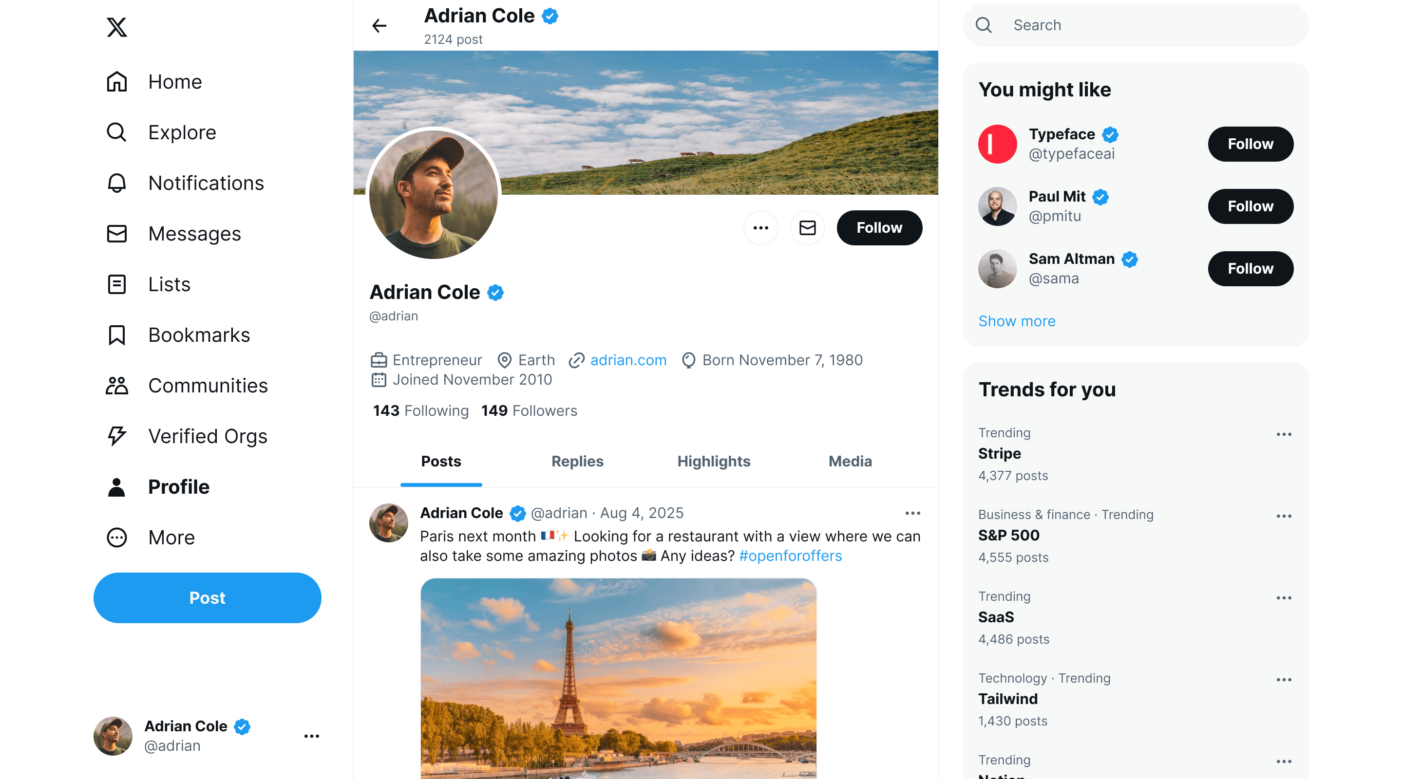Switch to the Media tab
1403x779 pixels.
850,462
